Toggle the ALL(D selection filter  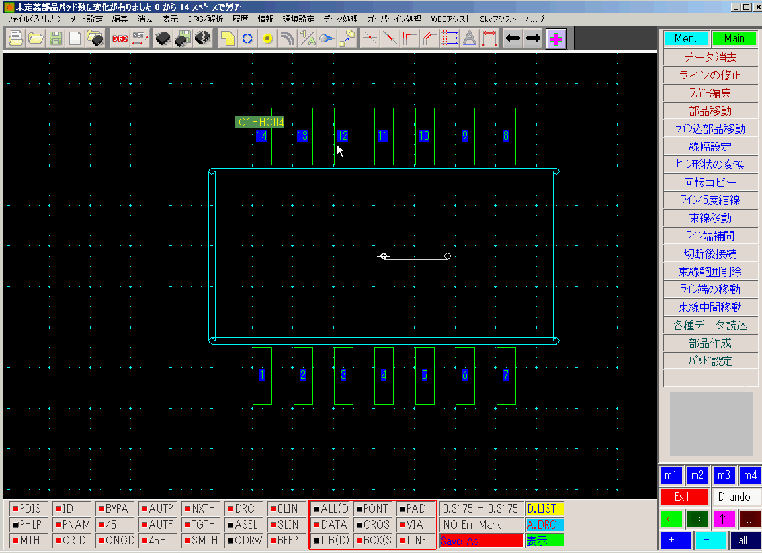[x=330, y=509]
